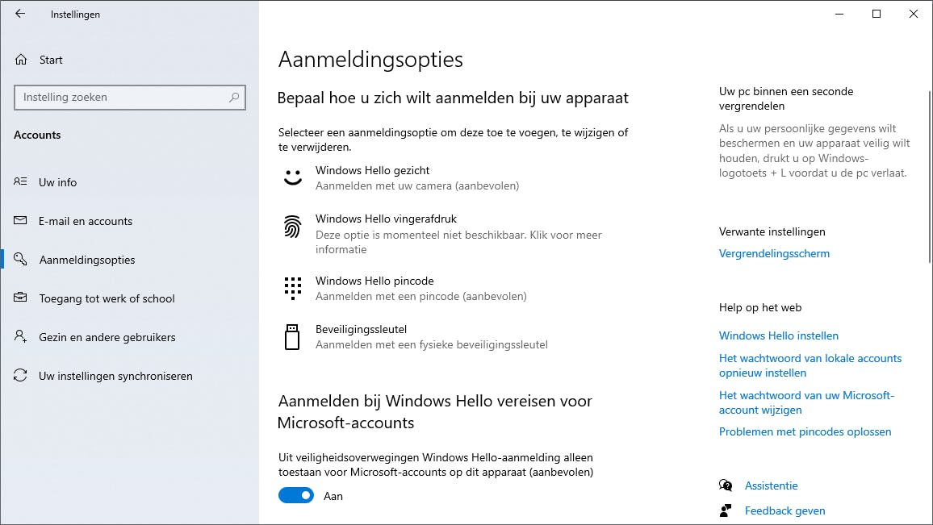Click the back arrow icon

click(x=20, y=14)
